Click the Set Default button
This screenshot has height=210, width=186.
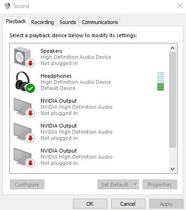coord(114,185)
